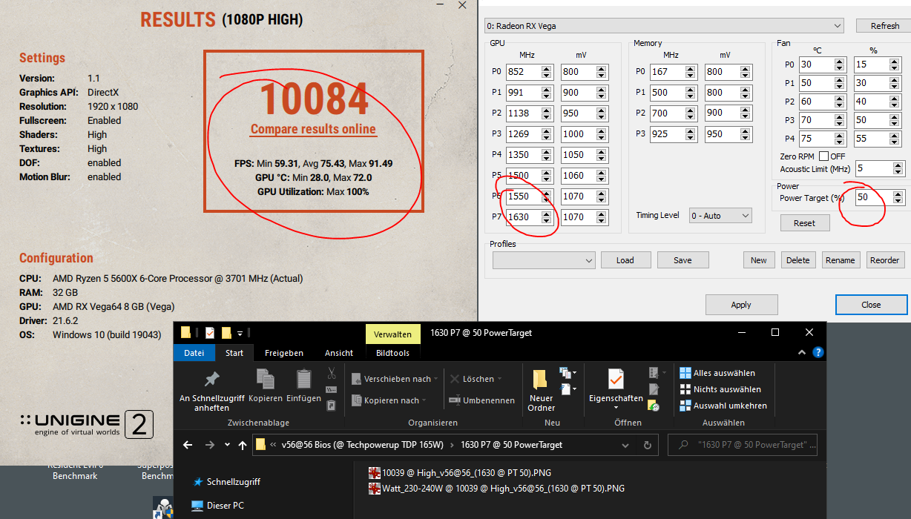Click the Eigenschaften icon in title bar toolbar
911x519 pixels.
(x=210, y=333)
